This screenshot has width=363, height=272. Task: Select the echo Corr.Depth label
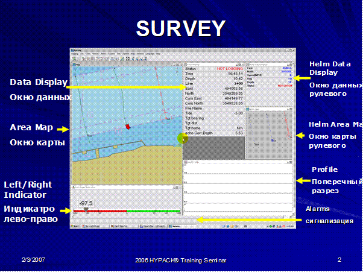tap(198, 133)
